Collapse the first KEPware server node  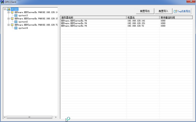(8, 12)
